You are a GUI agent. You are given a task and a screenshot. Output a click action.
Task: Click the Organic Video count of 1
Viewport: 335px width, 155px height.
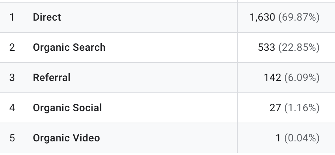[x=278, y=138]
